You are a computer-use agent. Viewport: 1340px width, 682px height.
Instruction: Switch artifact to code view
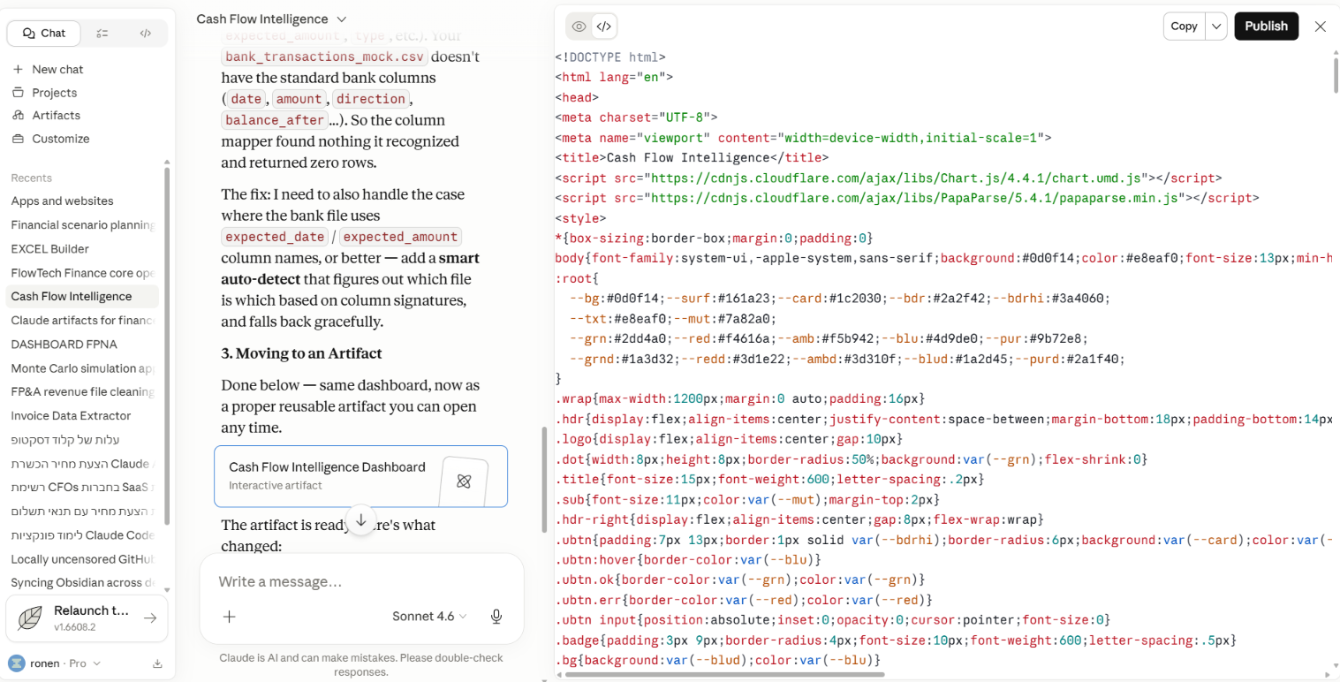click(603, 27)
